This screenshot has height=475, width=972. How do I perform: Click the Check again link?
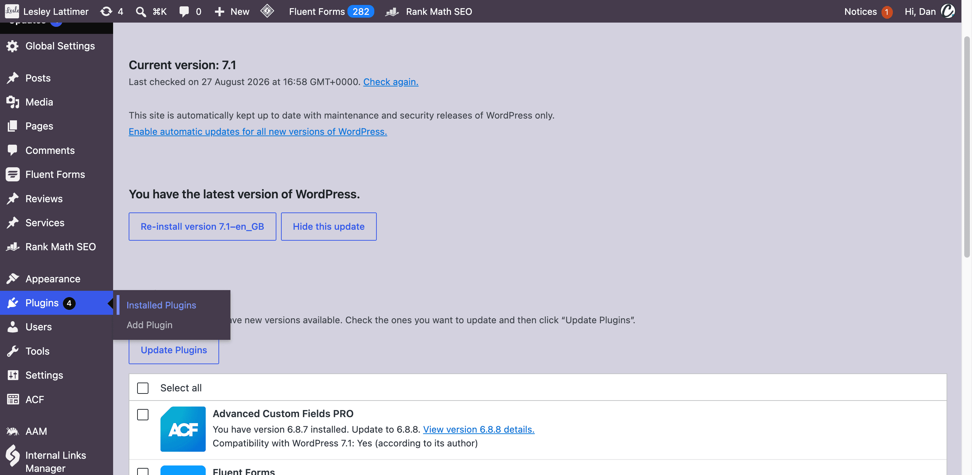pyautogui.click(x=391, y=82)
